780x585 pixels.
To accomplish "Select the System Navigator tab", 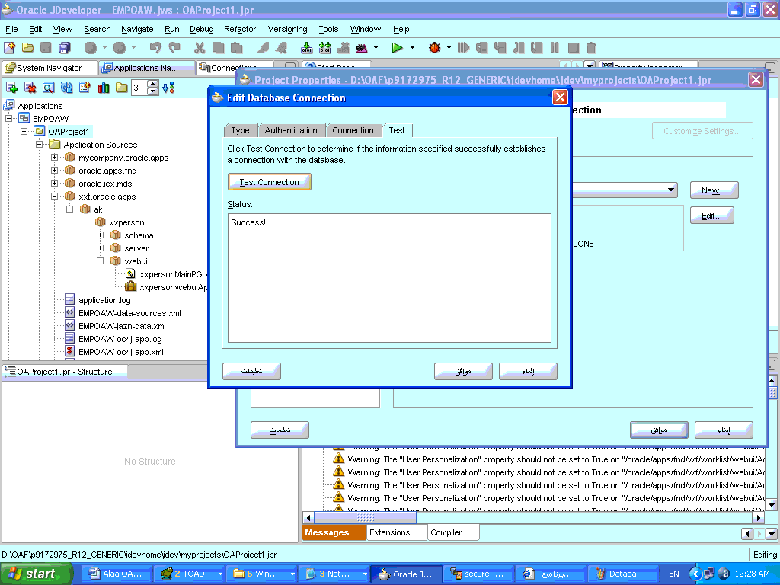I will tap(50, 68).
